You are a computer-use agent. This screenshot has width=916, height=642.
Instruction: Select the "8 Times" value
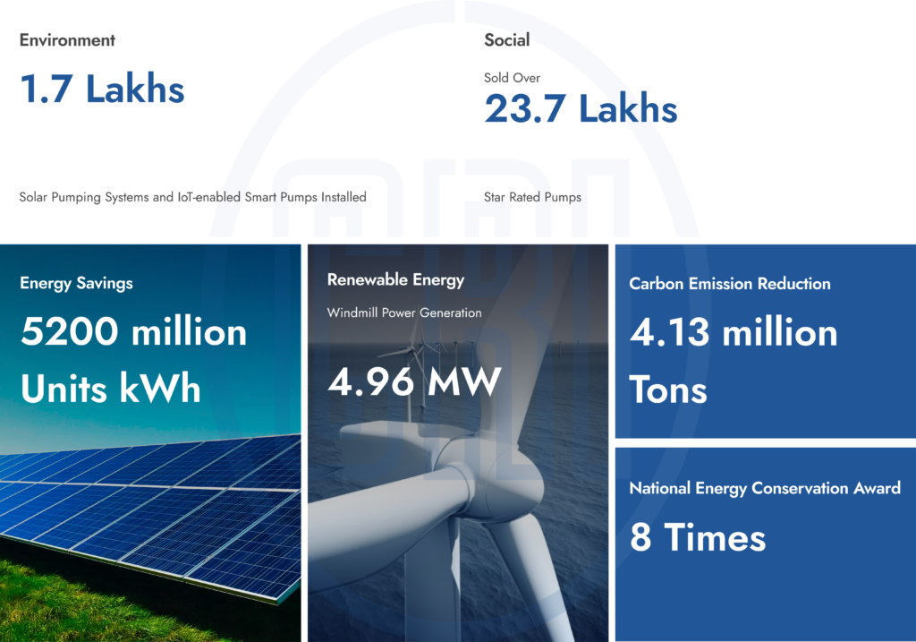698,537
